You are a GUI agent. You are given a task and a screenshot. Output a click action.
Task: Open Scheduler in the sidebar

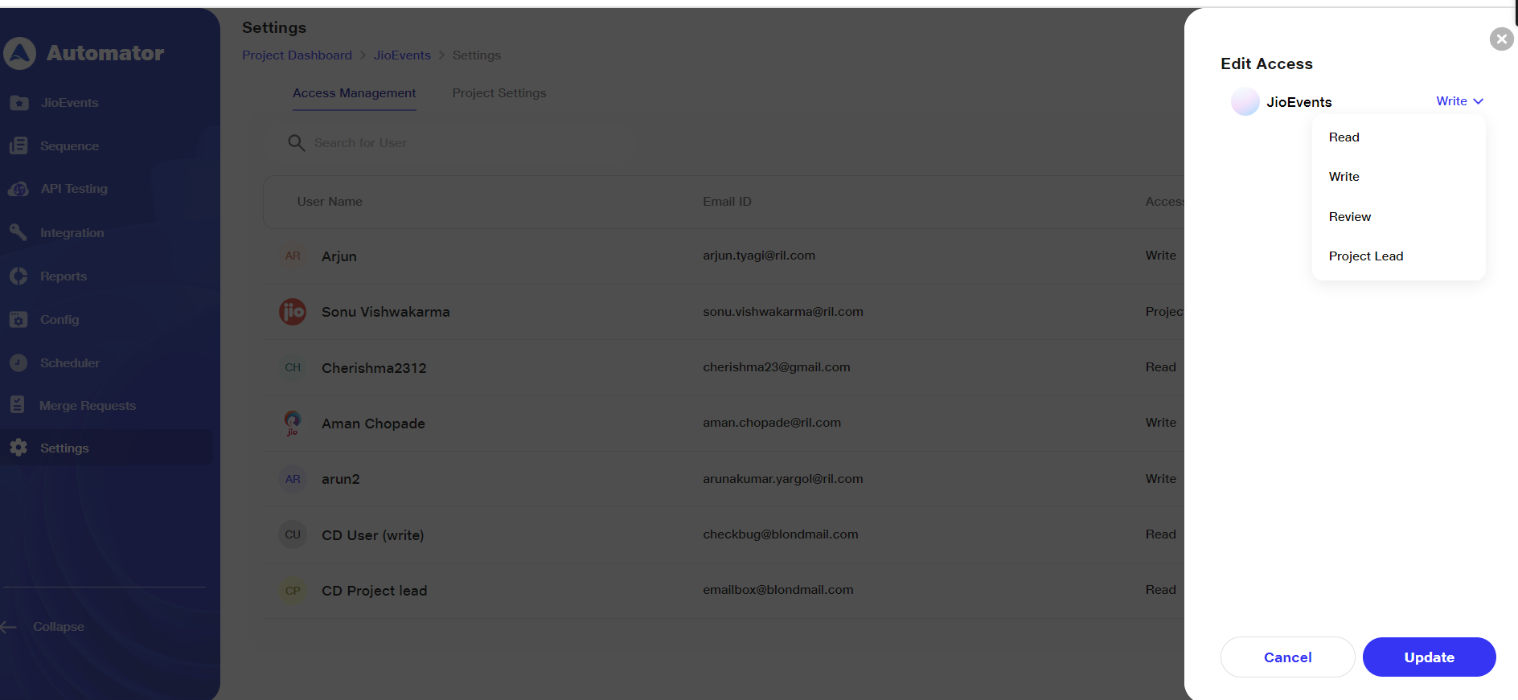pos(70,363)
